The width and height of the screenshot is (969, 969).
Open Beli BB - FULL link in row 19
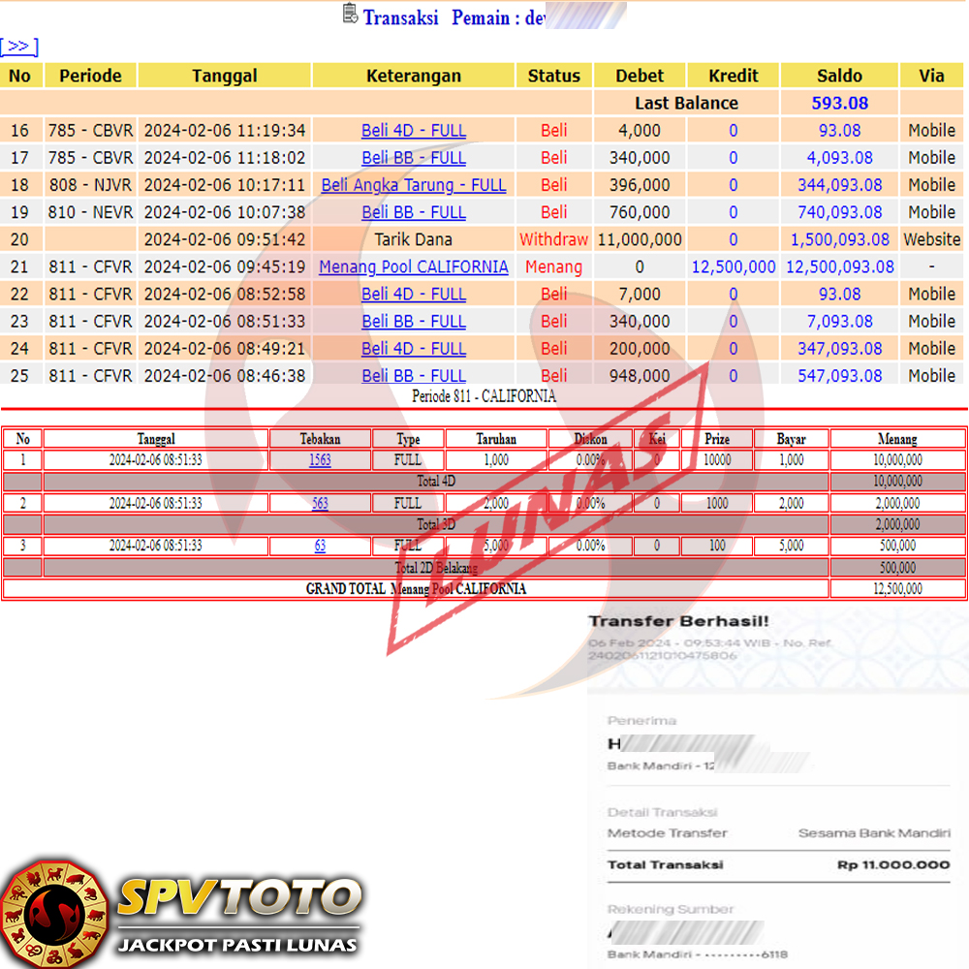[x=414, y=211]
